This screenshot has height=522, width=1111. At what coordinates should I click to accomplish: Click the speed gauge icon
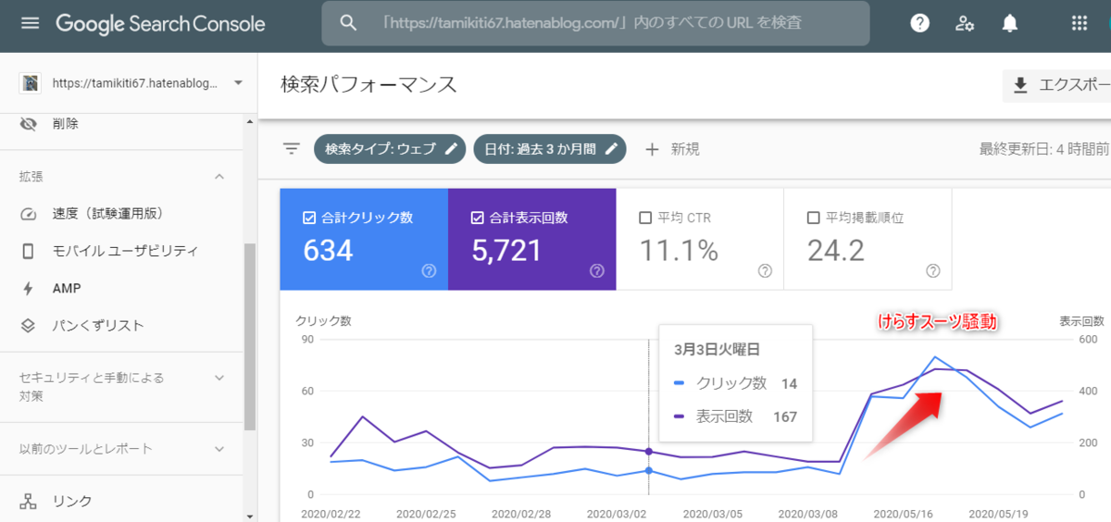pyautogui.click(x=29, y=214)
